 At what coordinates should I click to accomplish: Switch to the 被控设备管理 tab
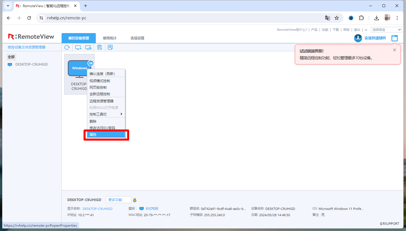[x=79, y=38]
